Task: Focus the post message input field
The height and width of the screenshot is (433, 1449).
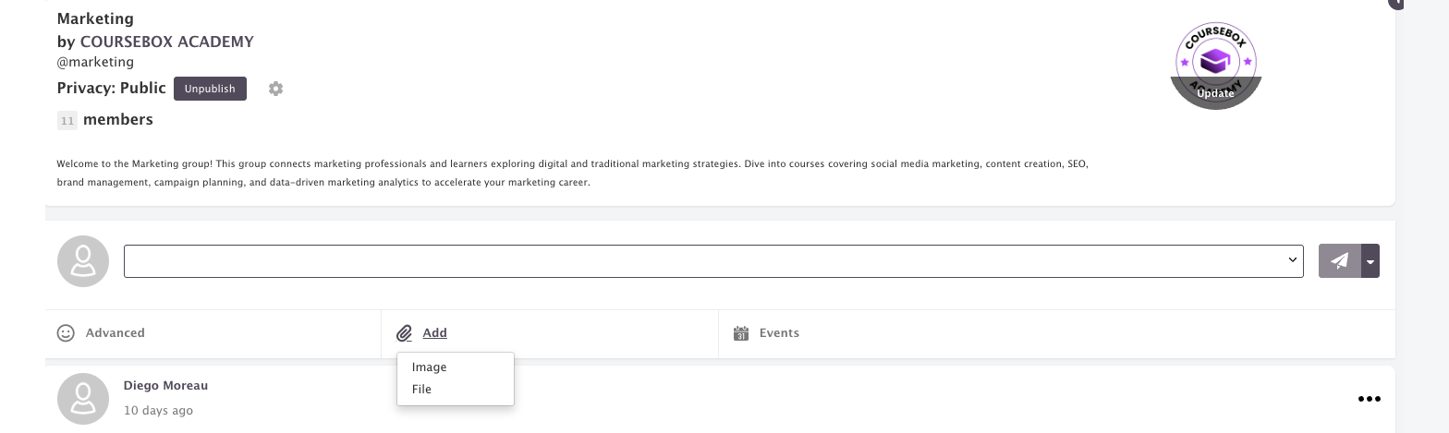Action: click(713, 261)
